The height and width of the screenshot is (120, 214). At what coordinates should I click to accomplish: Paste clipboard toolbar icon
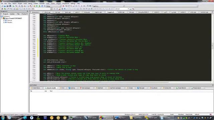coord(24,6)
